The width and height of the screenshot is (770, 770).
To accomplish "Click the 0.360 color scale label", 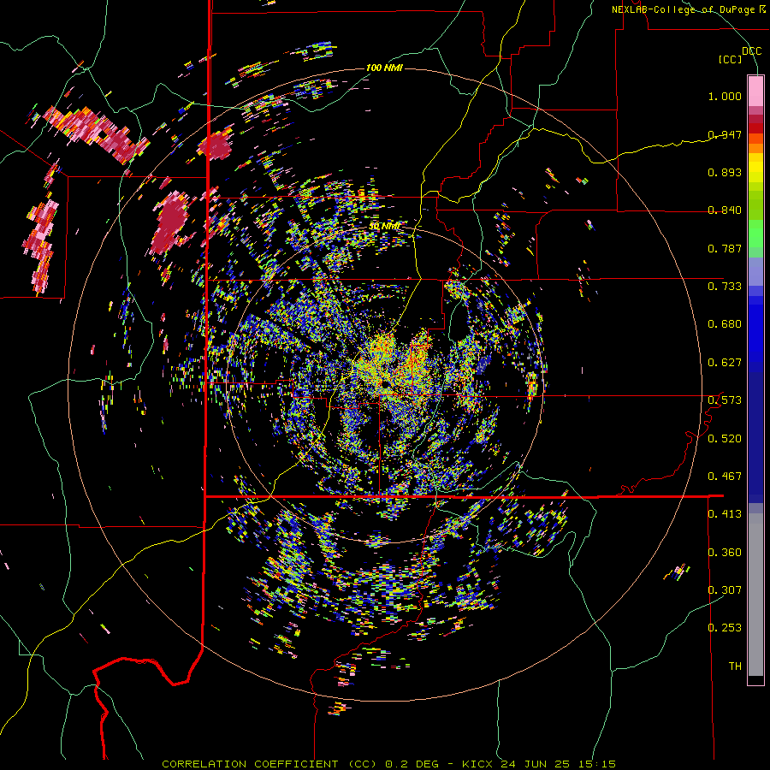I will pyautogui.click(x=725, y=553).
